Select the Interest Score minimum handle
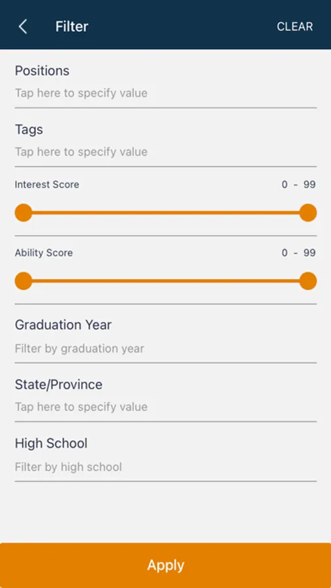Image resolution: width=331 pixels, height=588 pixels. click(x=24, y=212)
